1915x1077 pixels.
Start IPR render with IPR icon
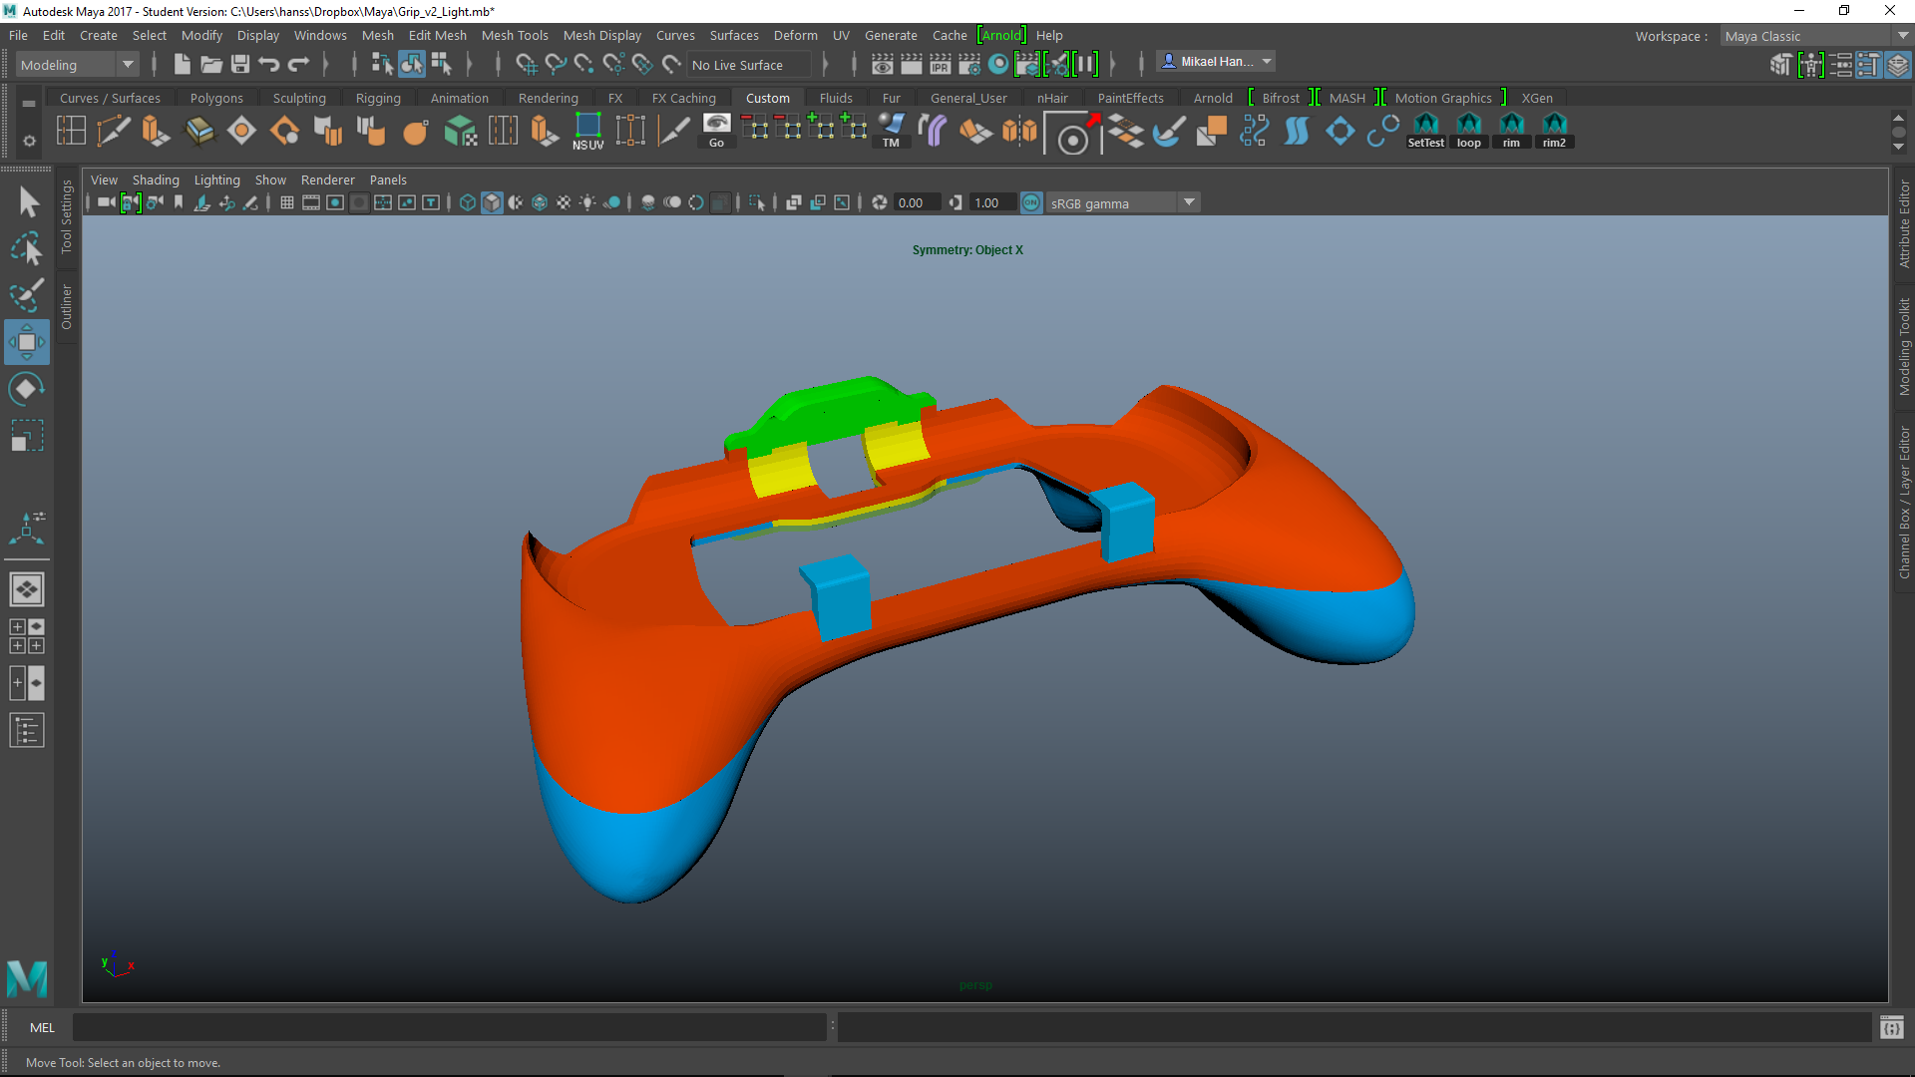click(x=941, y=65)
